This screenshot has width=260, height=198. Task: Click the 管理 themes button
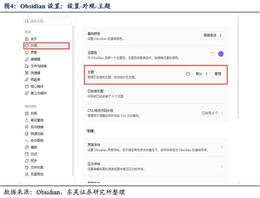click(218, 74)
